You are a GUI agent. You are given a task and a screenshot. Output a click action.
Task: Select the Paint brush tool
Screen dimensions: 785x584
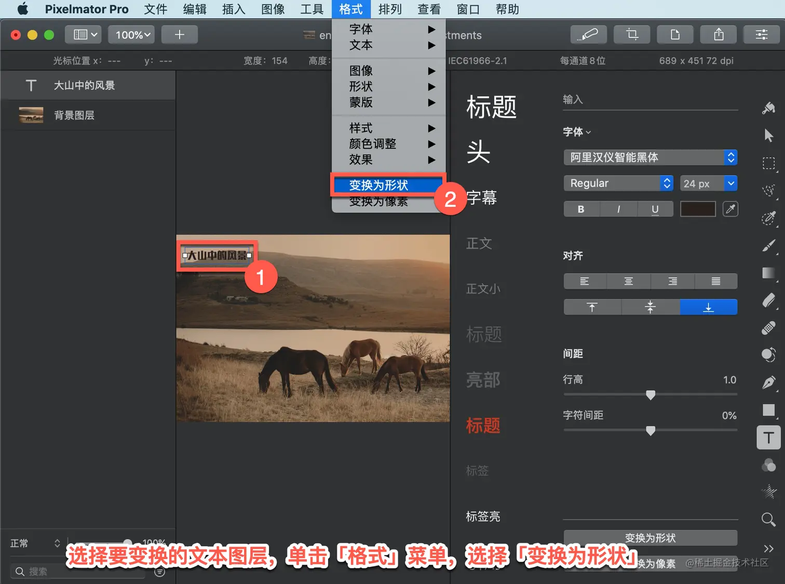pyautogui.click(x=769, y=245)
